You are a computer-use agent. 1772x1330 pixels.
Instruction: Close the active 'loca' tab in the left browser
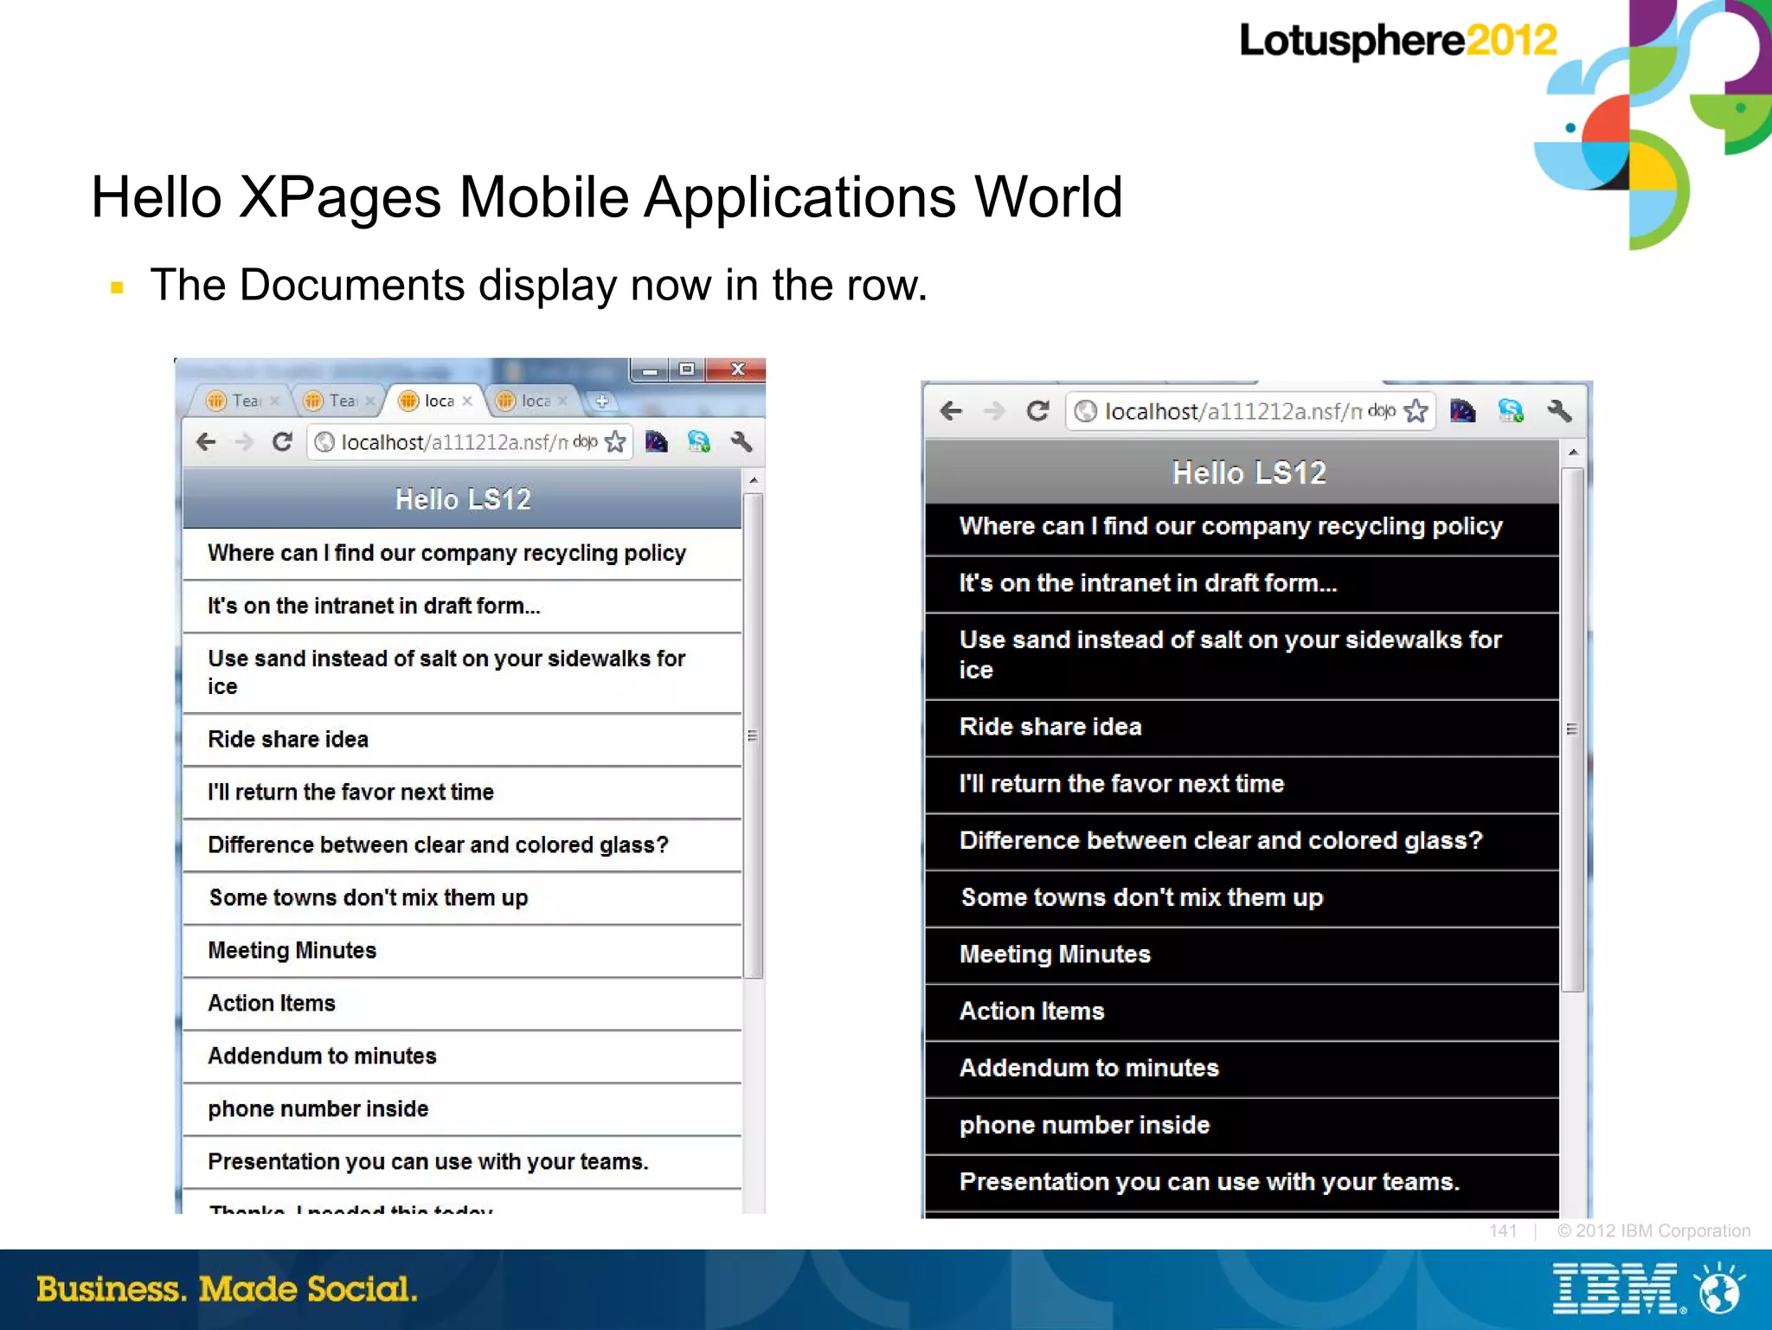click(x=467, y=401)
